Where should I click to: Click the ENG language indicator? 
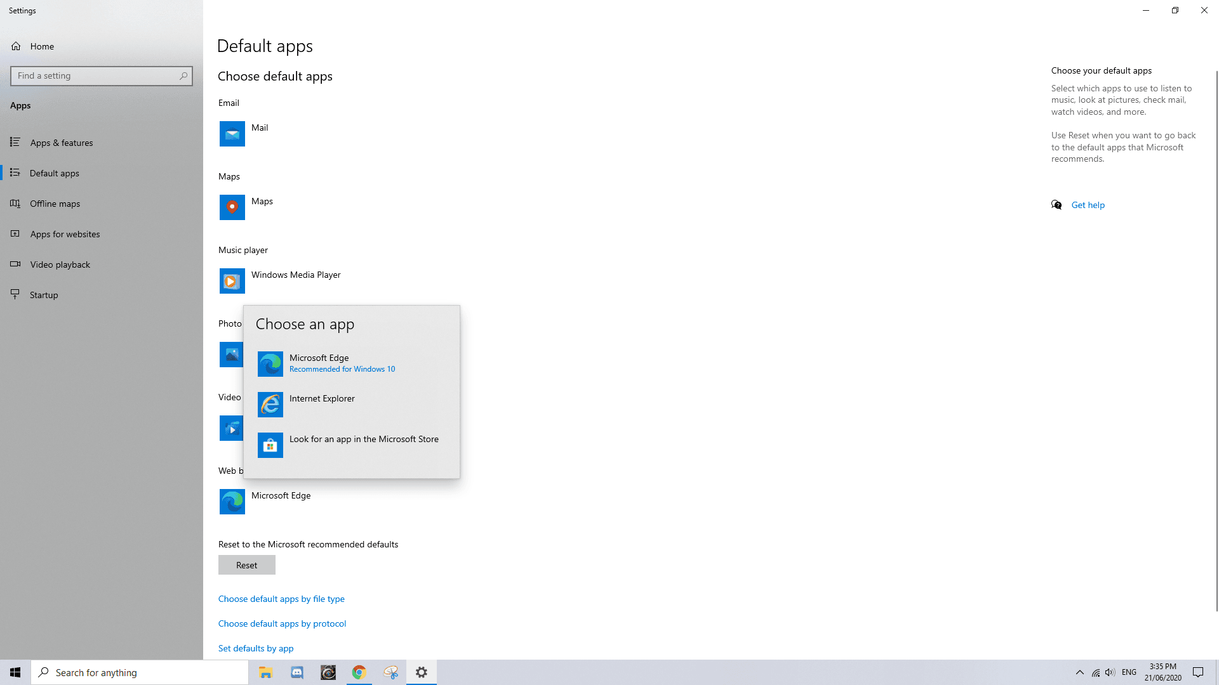(1129, 672)
